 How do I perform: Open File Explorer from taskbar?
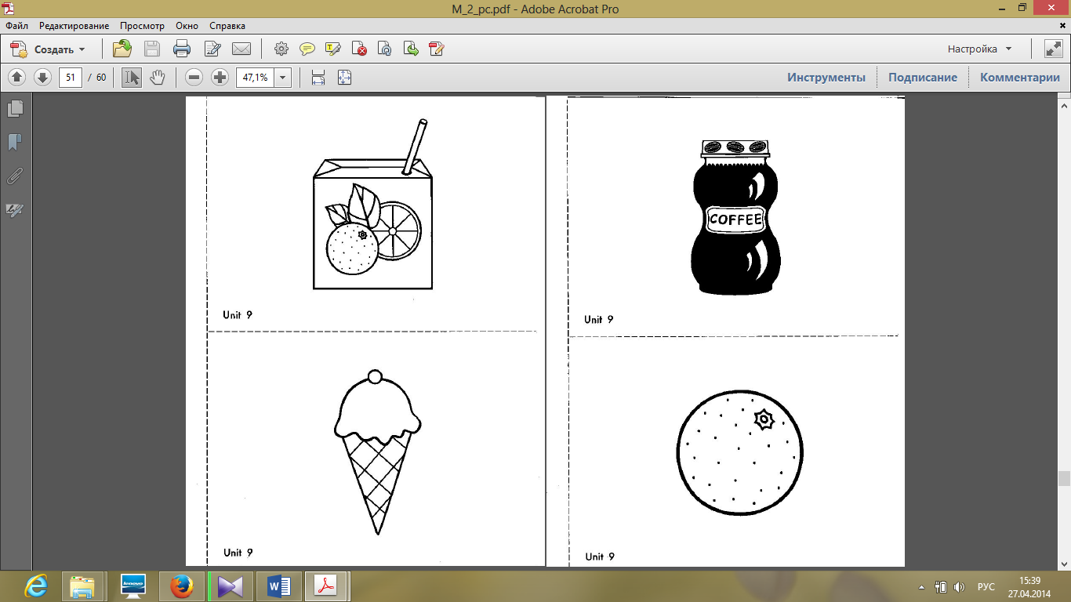tap(82, 586)
